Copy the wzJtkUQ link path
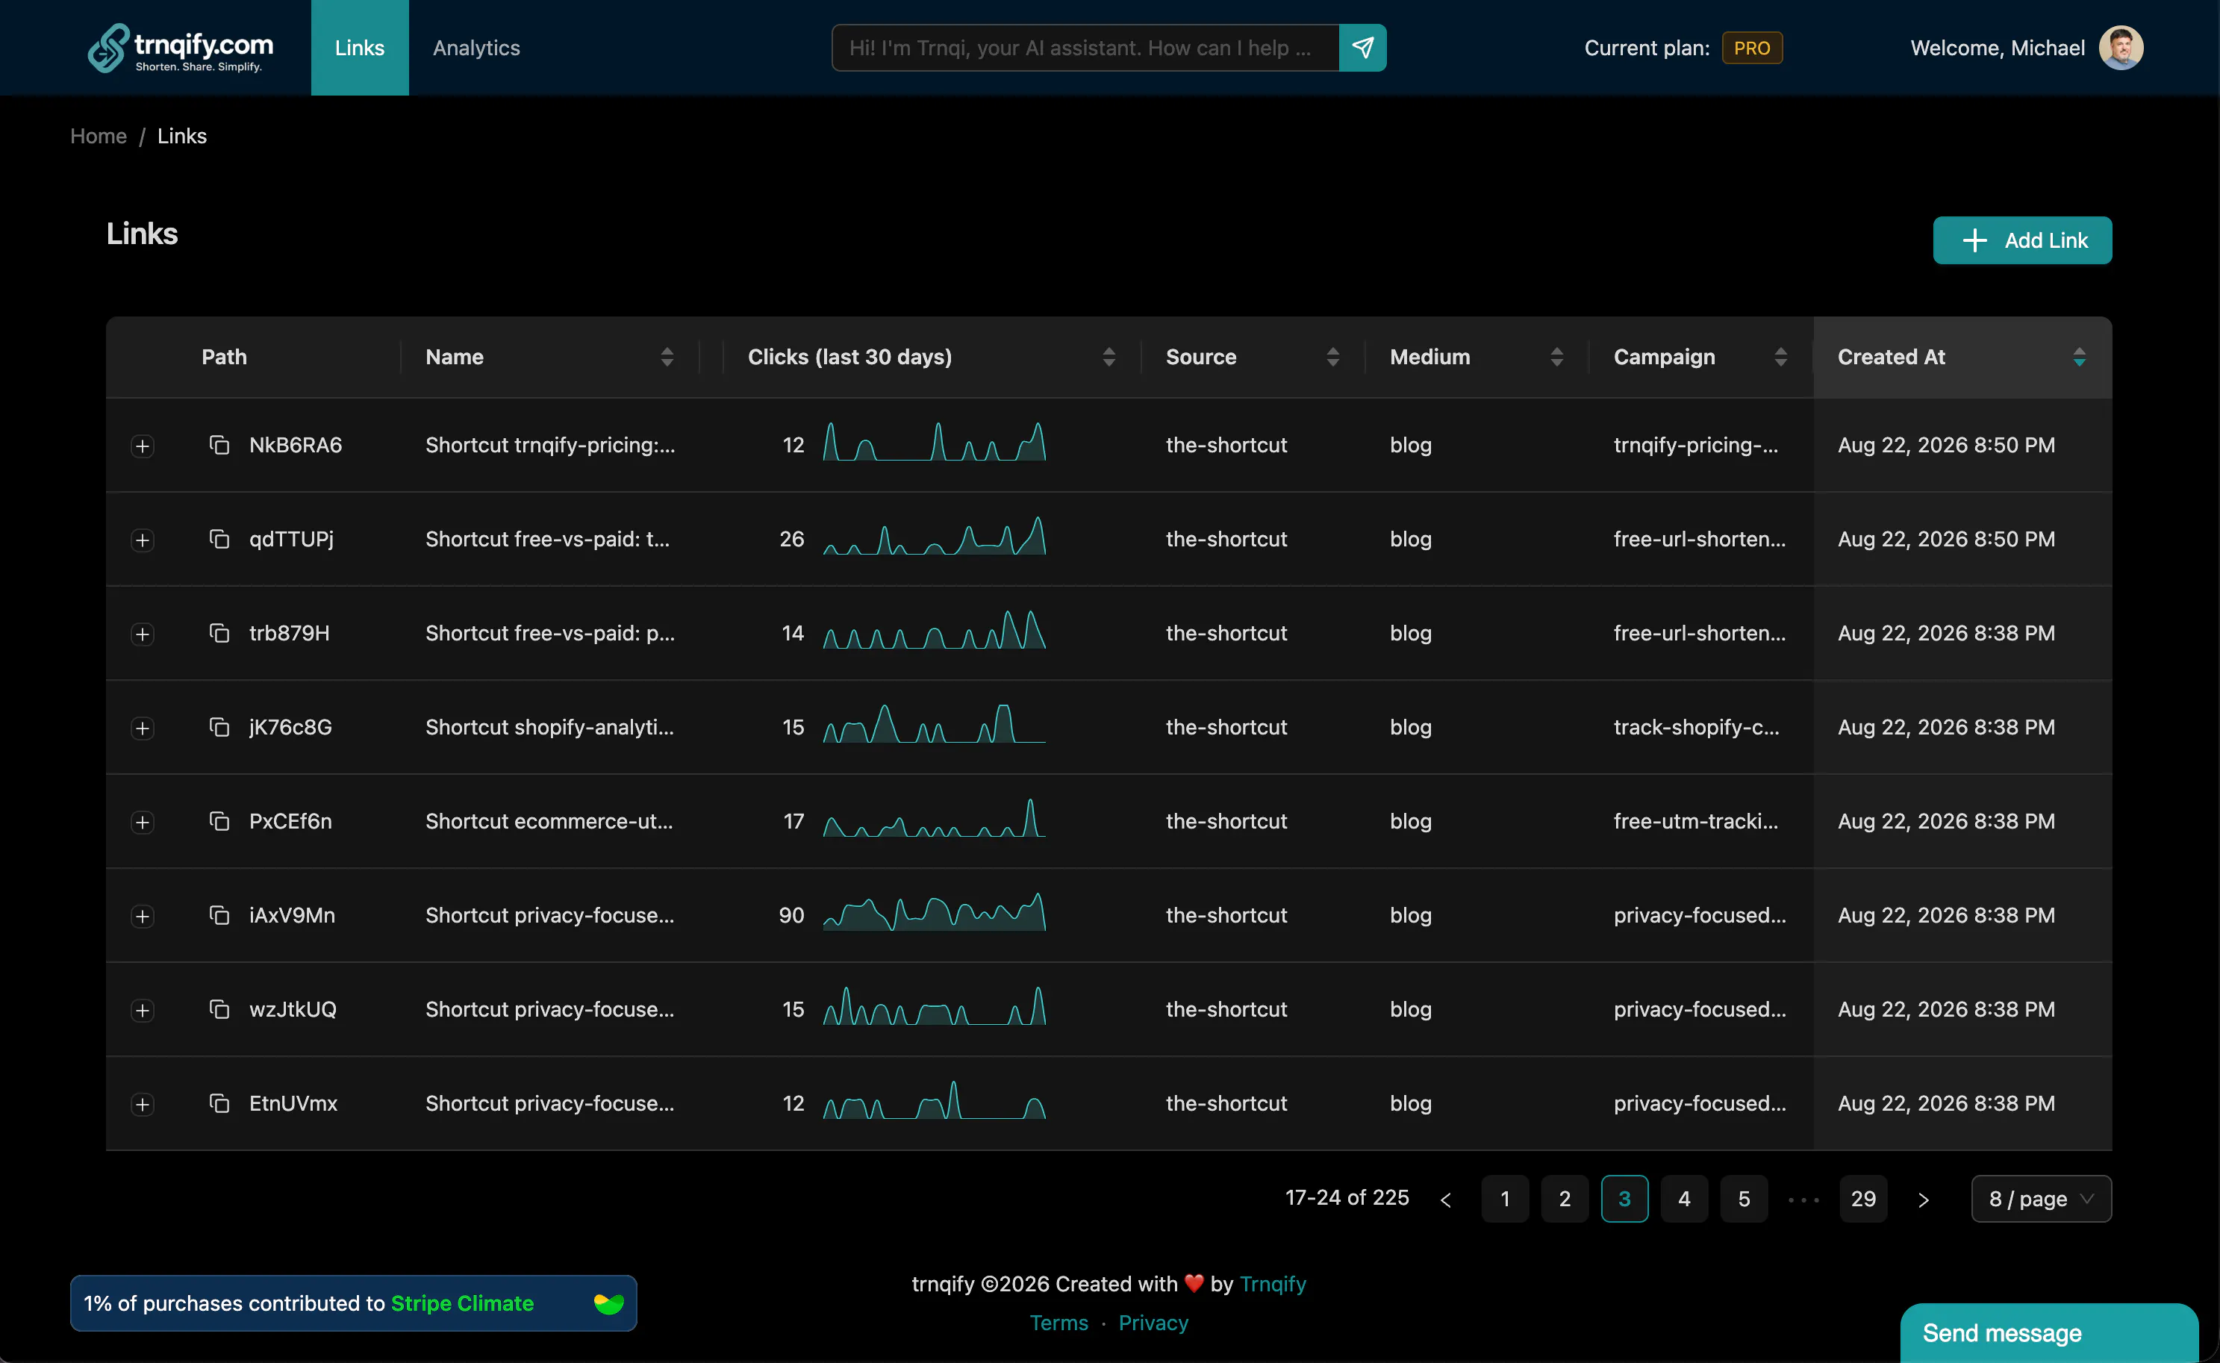The height and width of the screenshot is (1363, 2220). click(219, 1010)
